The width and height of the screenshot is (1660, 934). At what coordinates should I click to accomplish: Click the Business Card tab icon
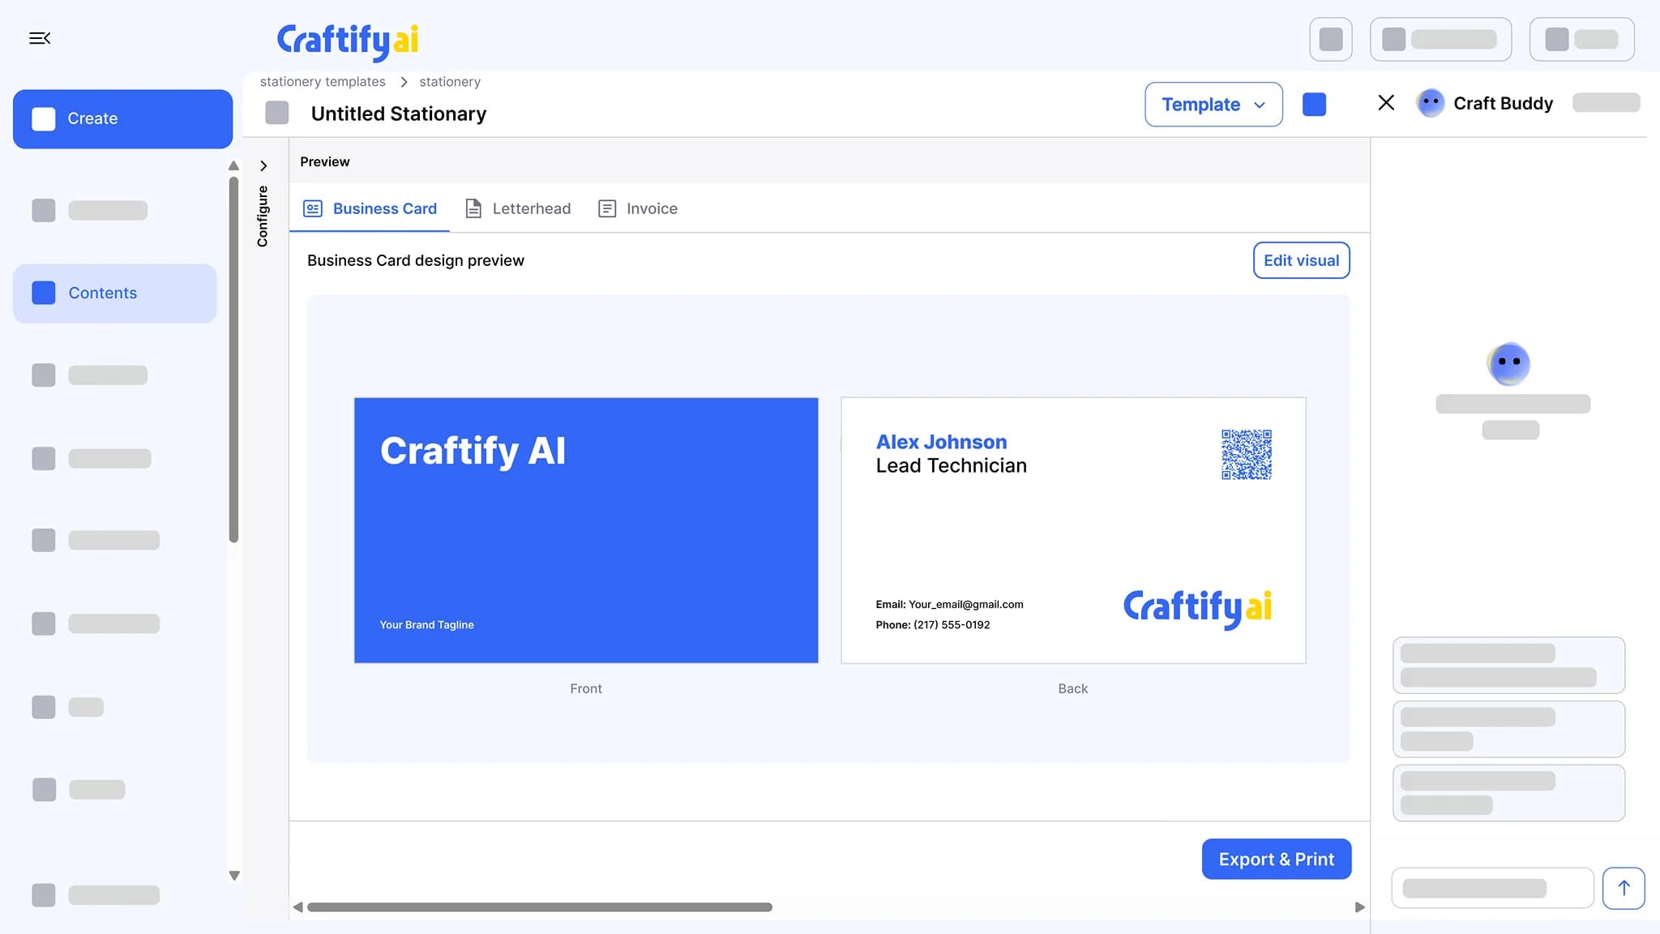click(313, 208)
